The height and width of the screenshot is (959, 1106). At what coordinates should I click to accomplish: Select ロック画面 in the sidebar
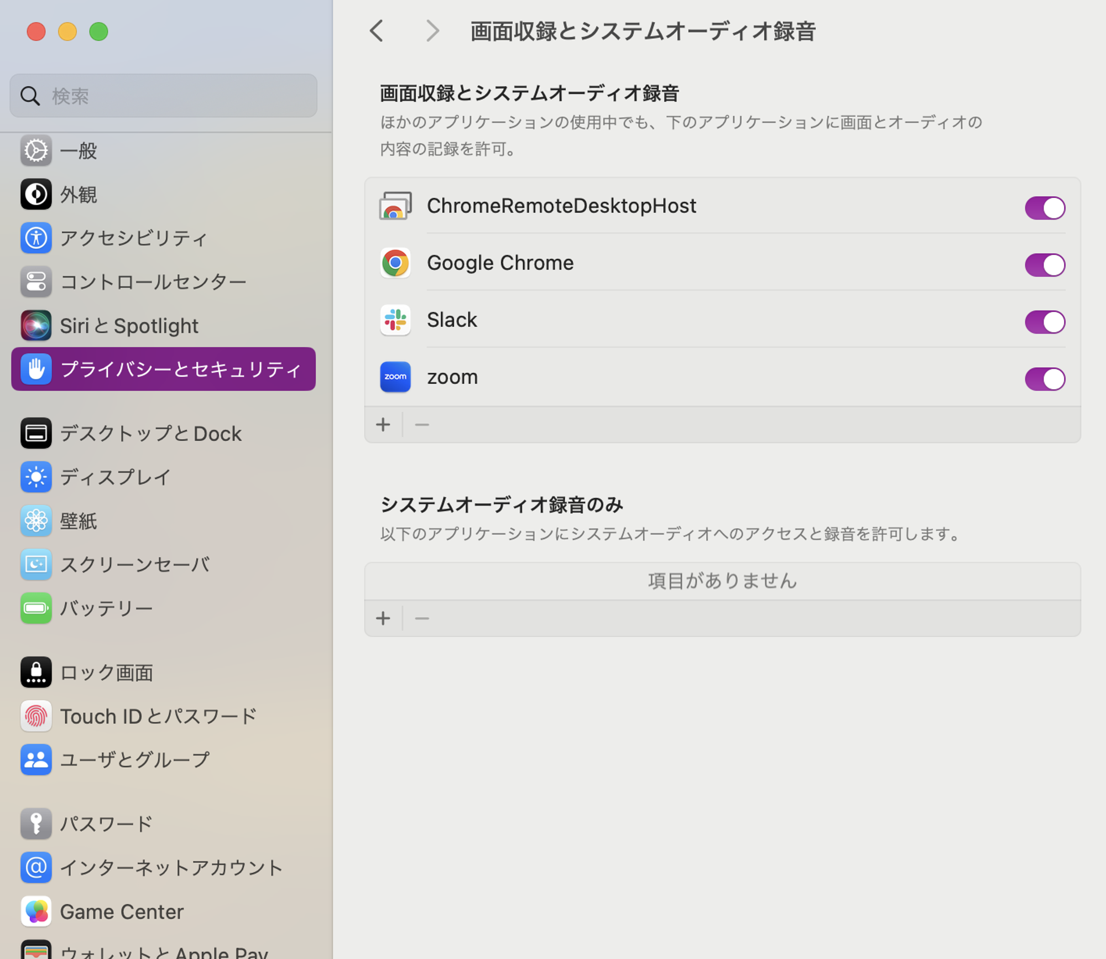pos(106,673)
